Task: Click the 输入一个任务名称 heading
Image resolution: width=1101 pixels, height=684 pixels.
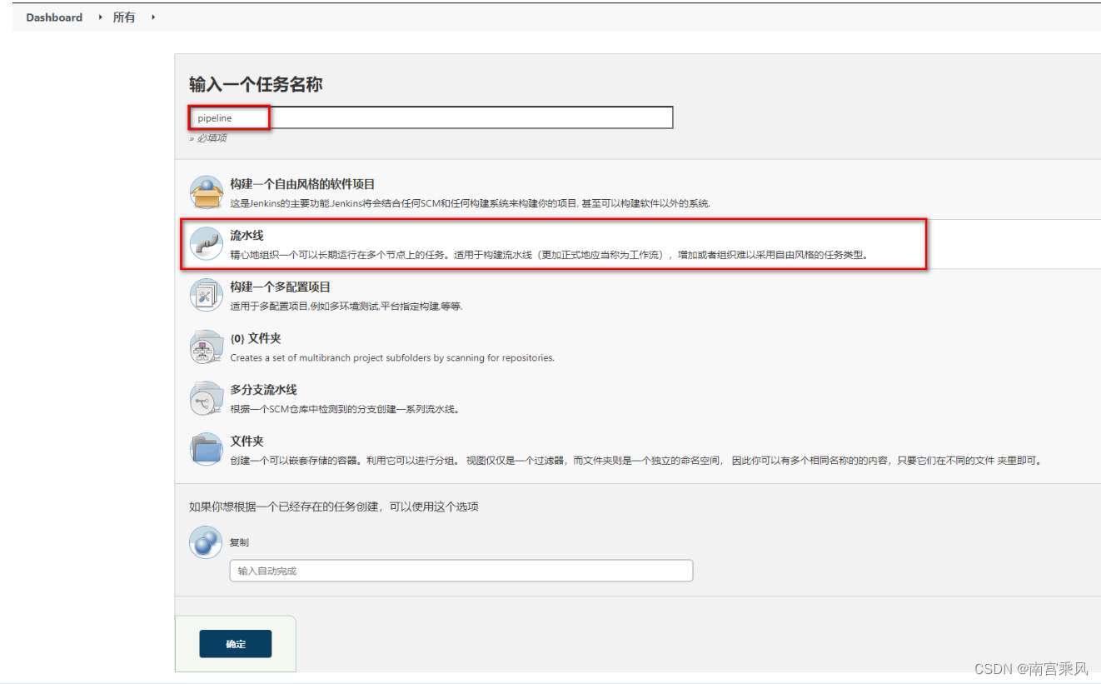Action: (256, 84)
